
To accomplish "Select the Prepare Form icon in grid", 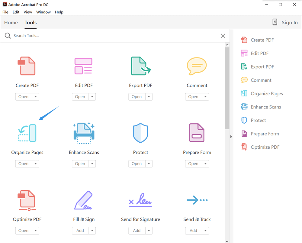I will 197,133.
